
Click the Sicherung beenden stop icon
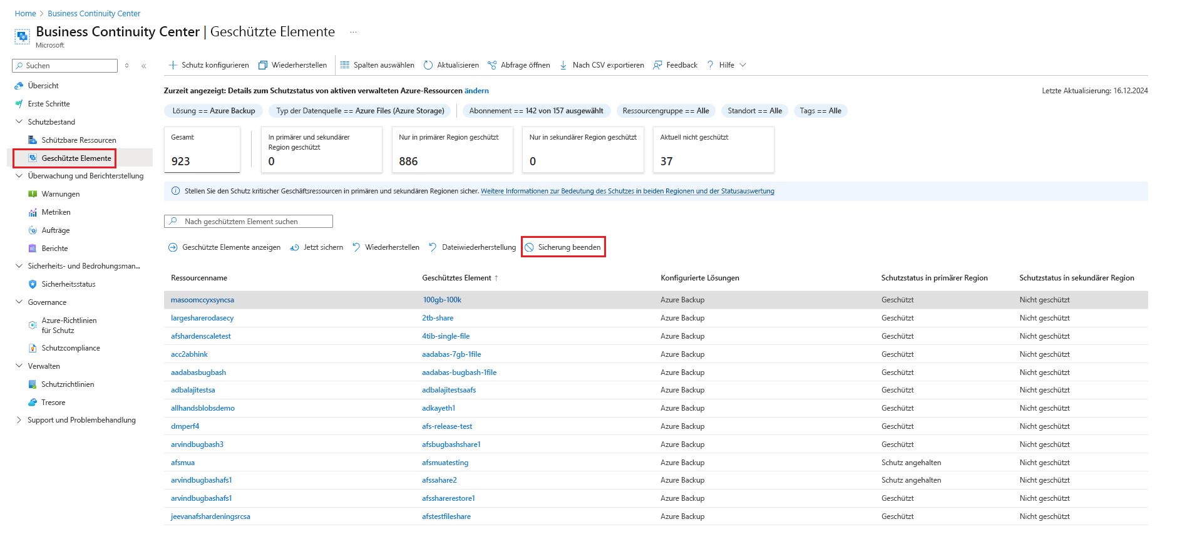tap(530, 247)
